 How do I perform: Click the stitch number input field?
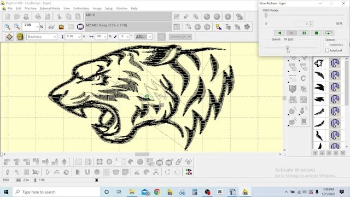pos(301,24)
